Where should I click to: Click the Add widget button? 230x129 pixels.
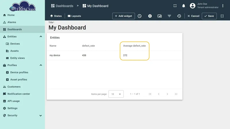pos(124,16)
